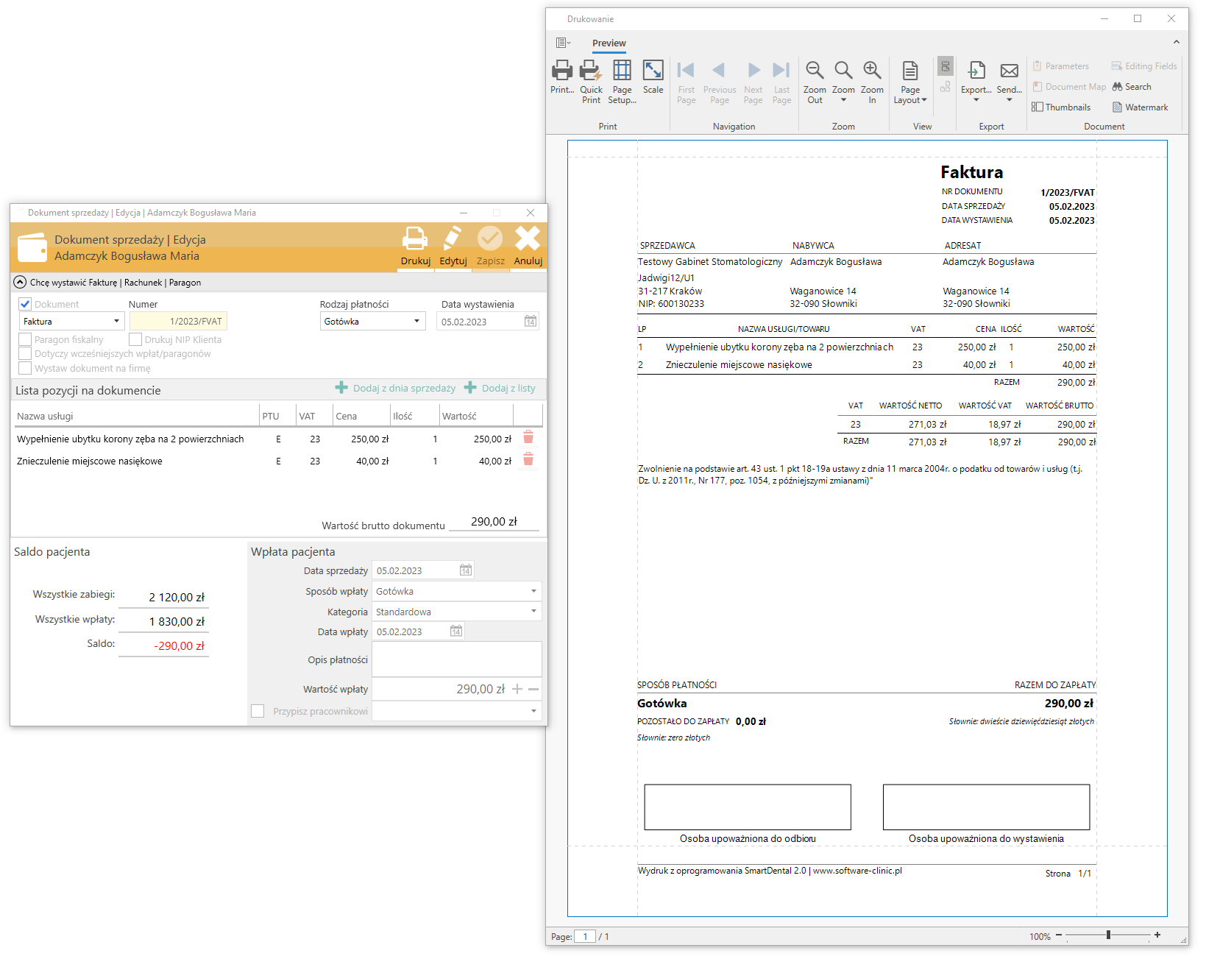Open Search in the print preview

1132,87
